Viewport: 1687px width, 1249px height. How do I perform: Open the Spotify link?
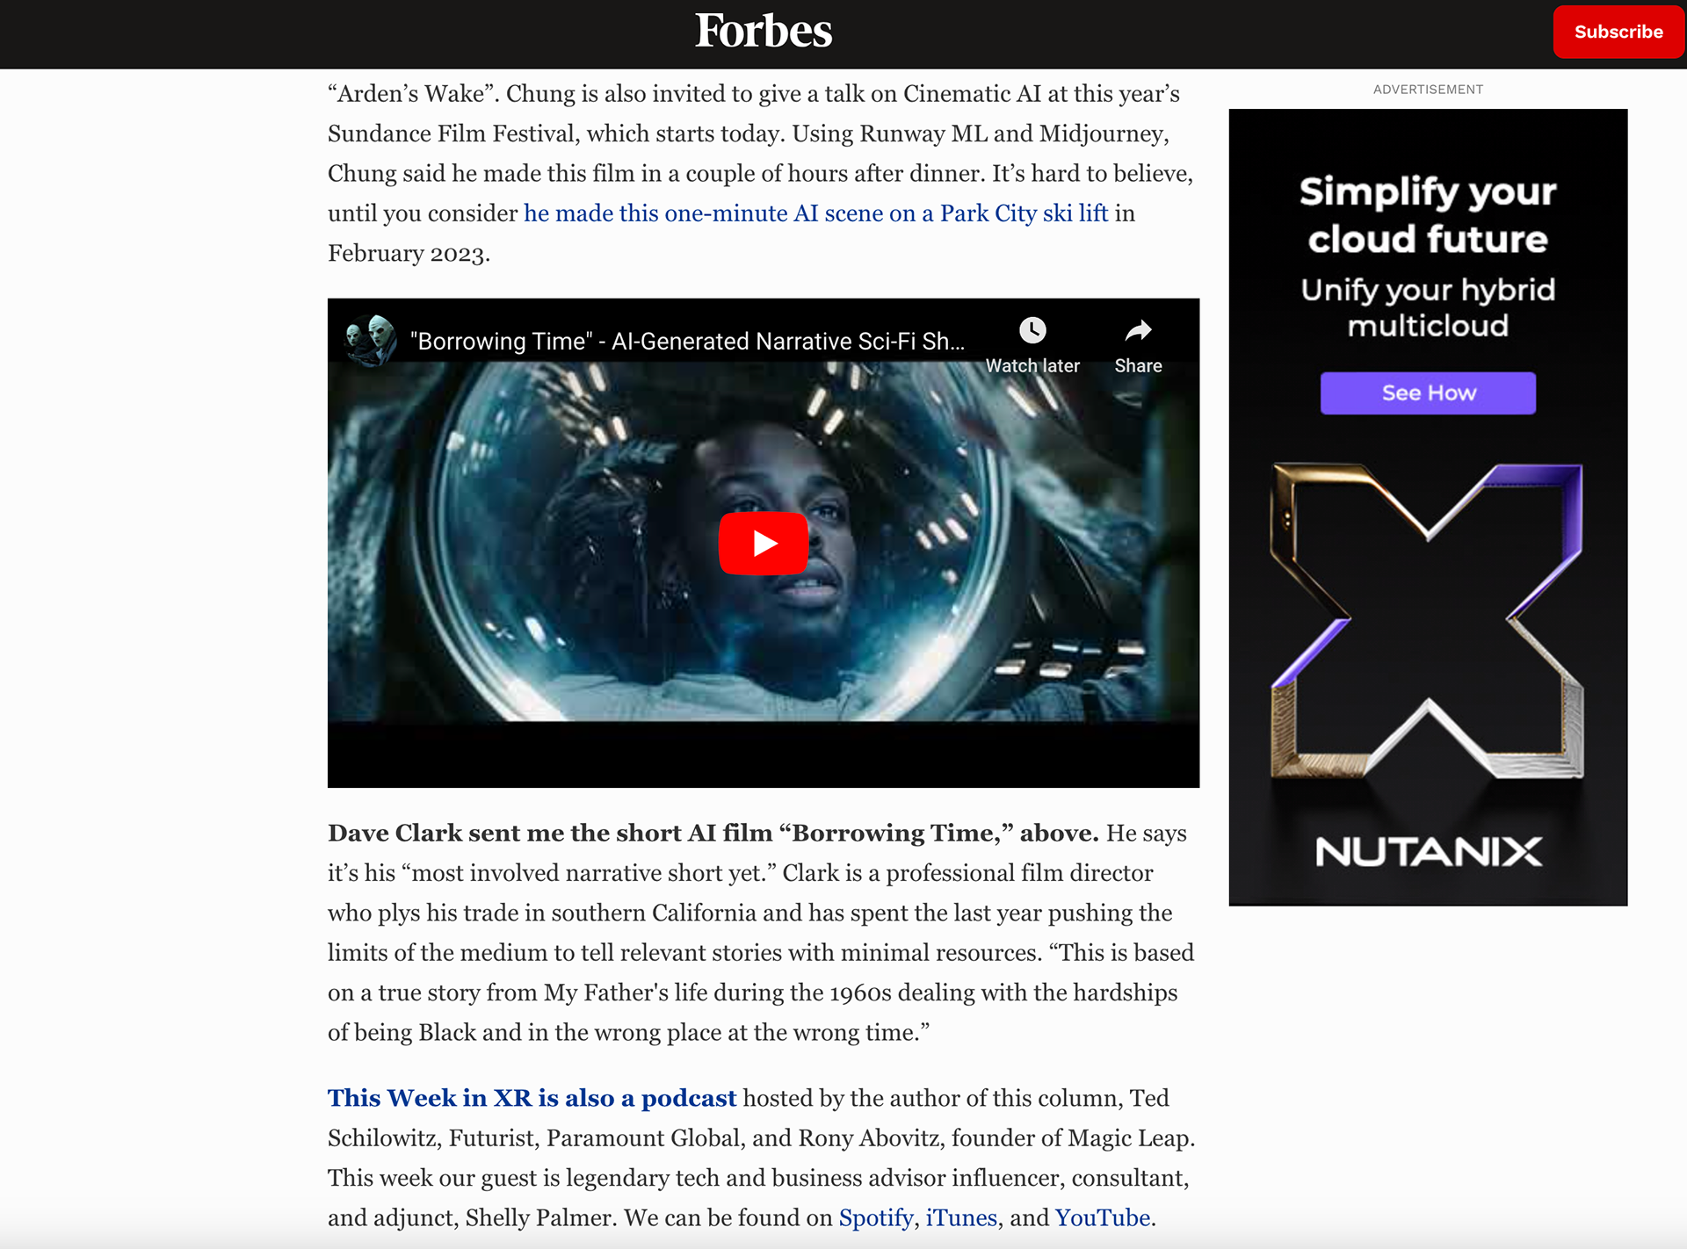pyautogui.click(x=875, y=1217)
